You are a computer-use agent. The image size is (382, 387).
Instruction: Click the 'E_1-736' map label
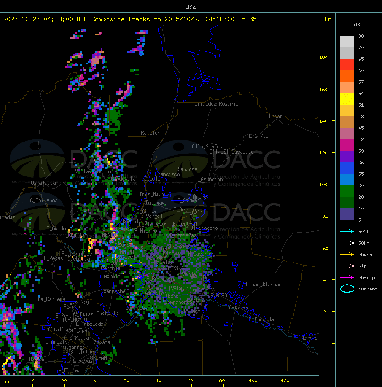[258, 136]
